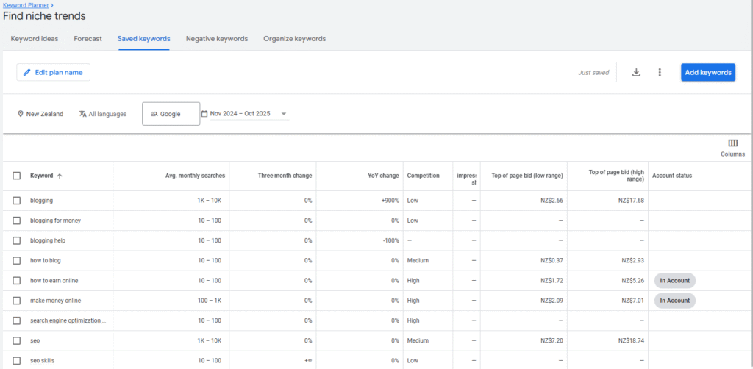Sort by YoY change column header
The width and height of the screenshot is (753, 369).
click(x=383, y=176)
